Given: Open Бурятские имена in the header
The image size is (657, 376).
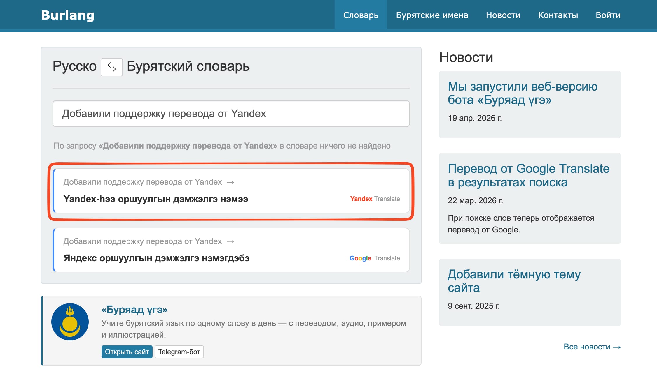Looking at the screenshot, I should [432, 15].
